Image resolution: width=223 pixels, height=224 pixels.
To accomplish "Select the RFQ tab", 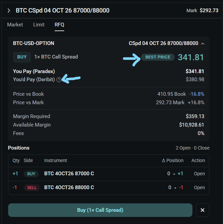I will [x=59, y=25].
